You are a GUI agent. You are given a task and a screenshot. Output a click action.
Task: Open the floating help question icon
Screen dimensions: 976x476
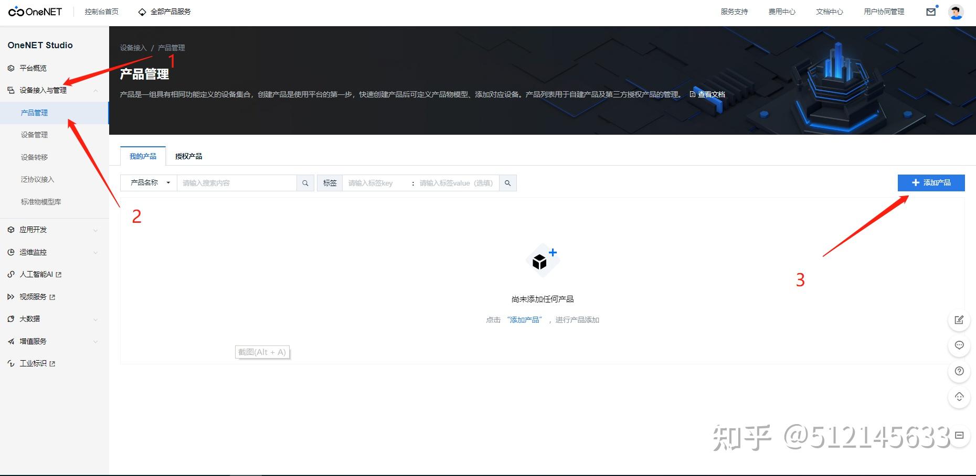pyautogui.click(x=959, y=371)
